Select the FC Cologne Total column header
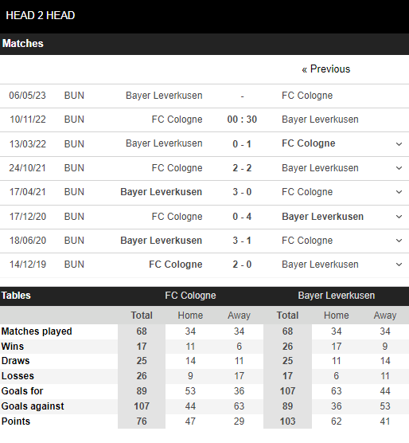 pyautogui.click(x=142, y=316)
